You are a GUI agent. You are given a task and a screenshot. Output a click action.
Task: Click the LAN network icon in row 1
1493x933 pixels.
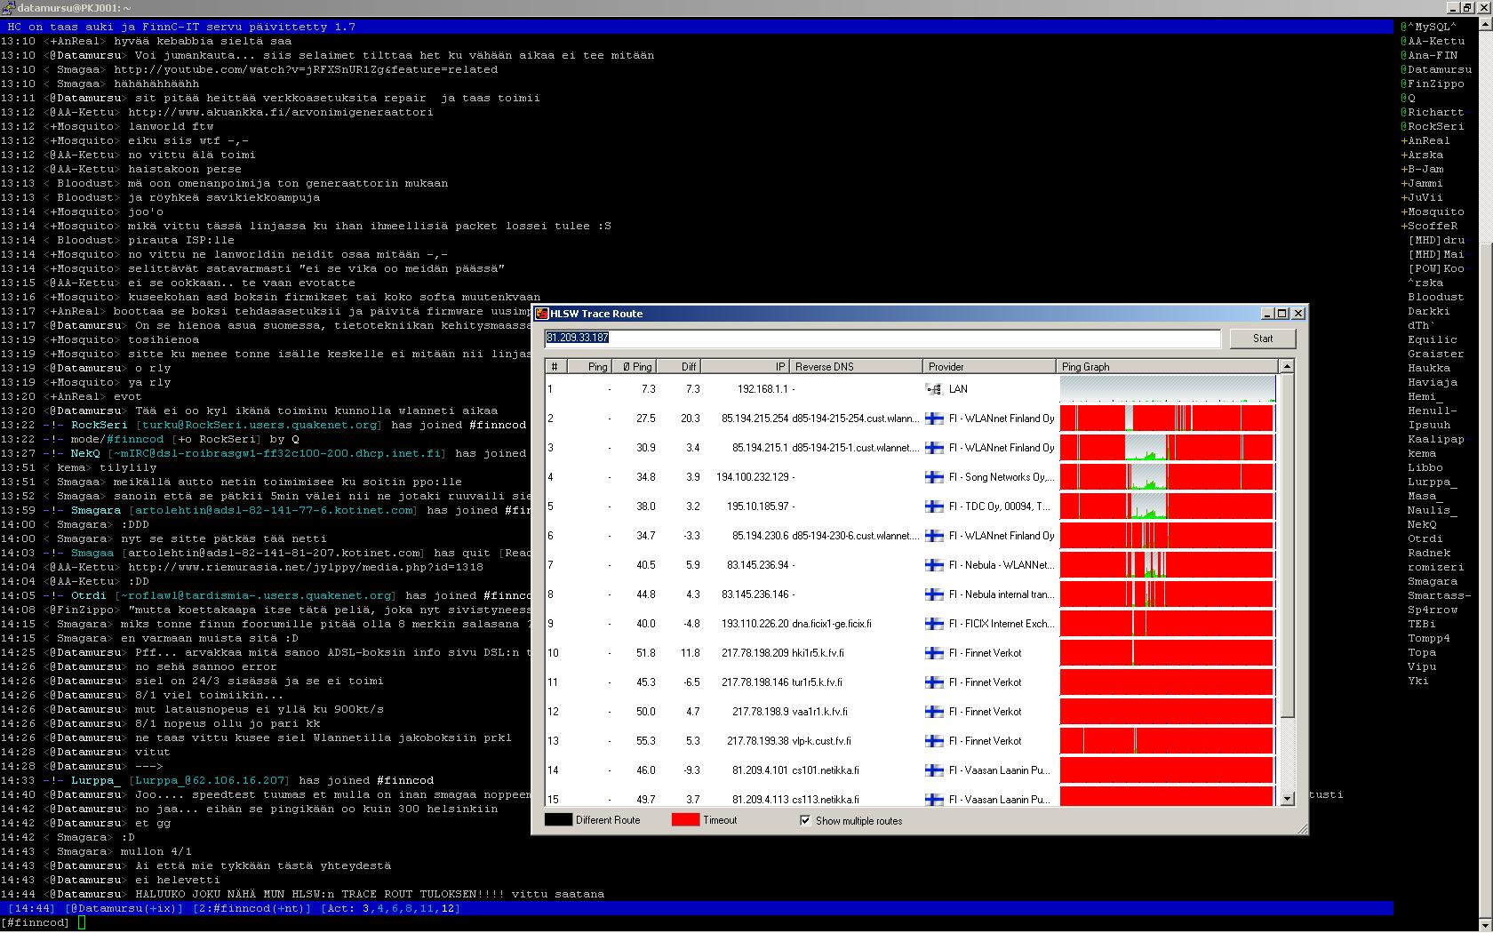[933, 389]
